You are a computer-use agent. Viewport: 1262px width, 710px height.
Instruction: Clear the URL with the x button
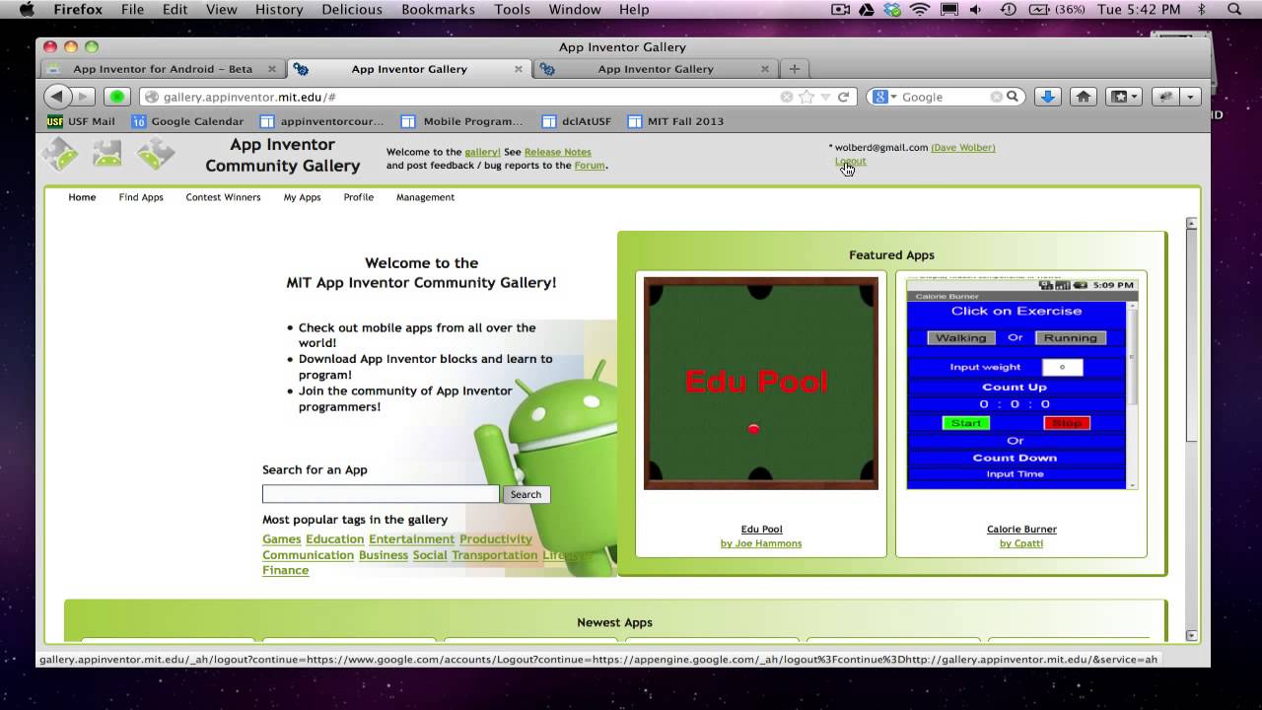click(x=786, y=97)
